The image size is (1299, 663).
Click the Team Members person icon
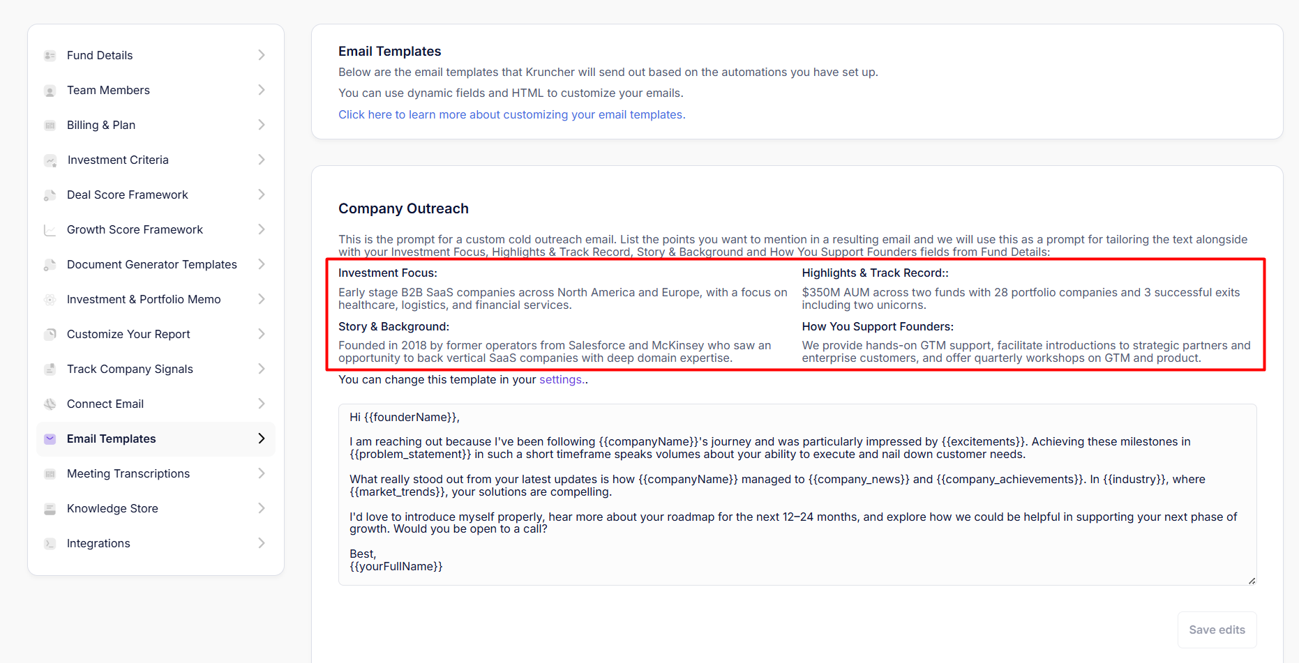tap(50, 91)
